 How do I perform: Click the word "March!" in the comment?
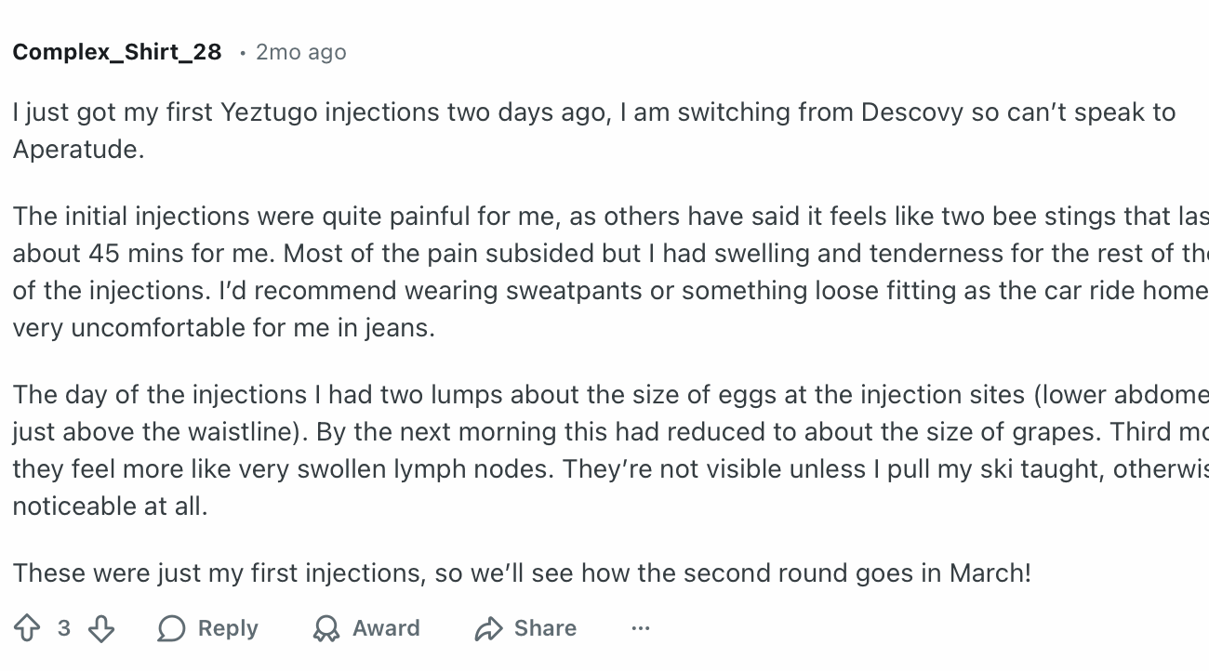[990, 572]
